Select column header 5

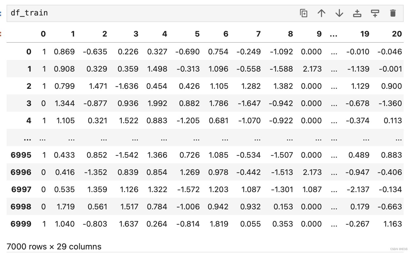197,34
